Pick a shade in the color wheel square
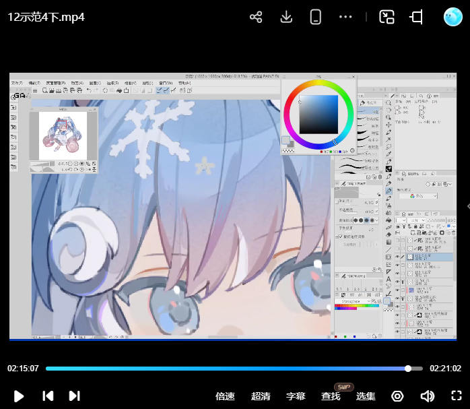470x409 pixels. tap(318, 115)
